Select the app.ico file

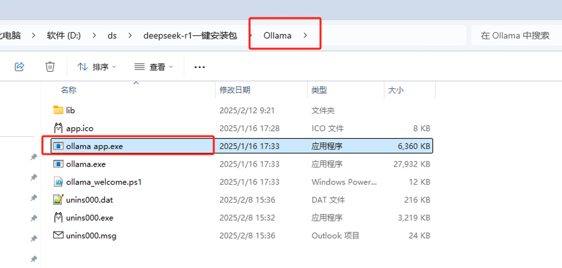point(80,128)
